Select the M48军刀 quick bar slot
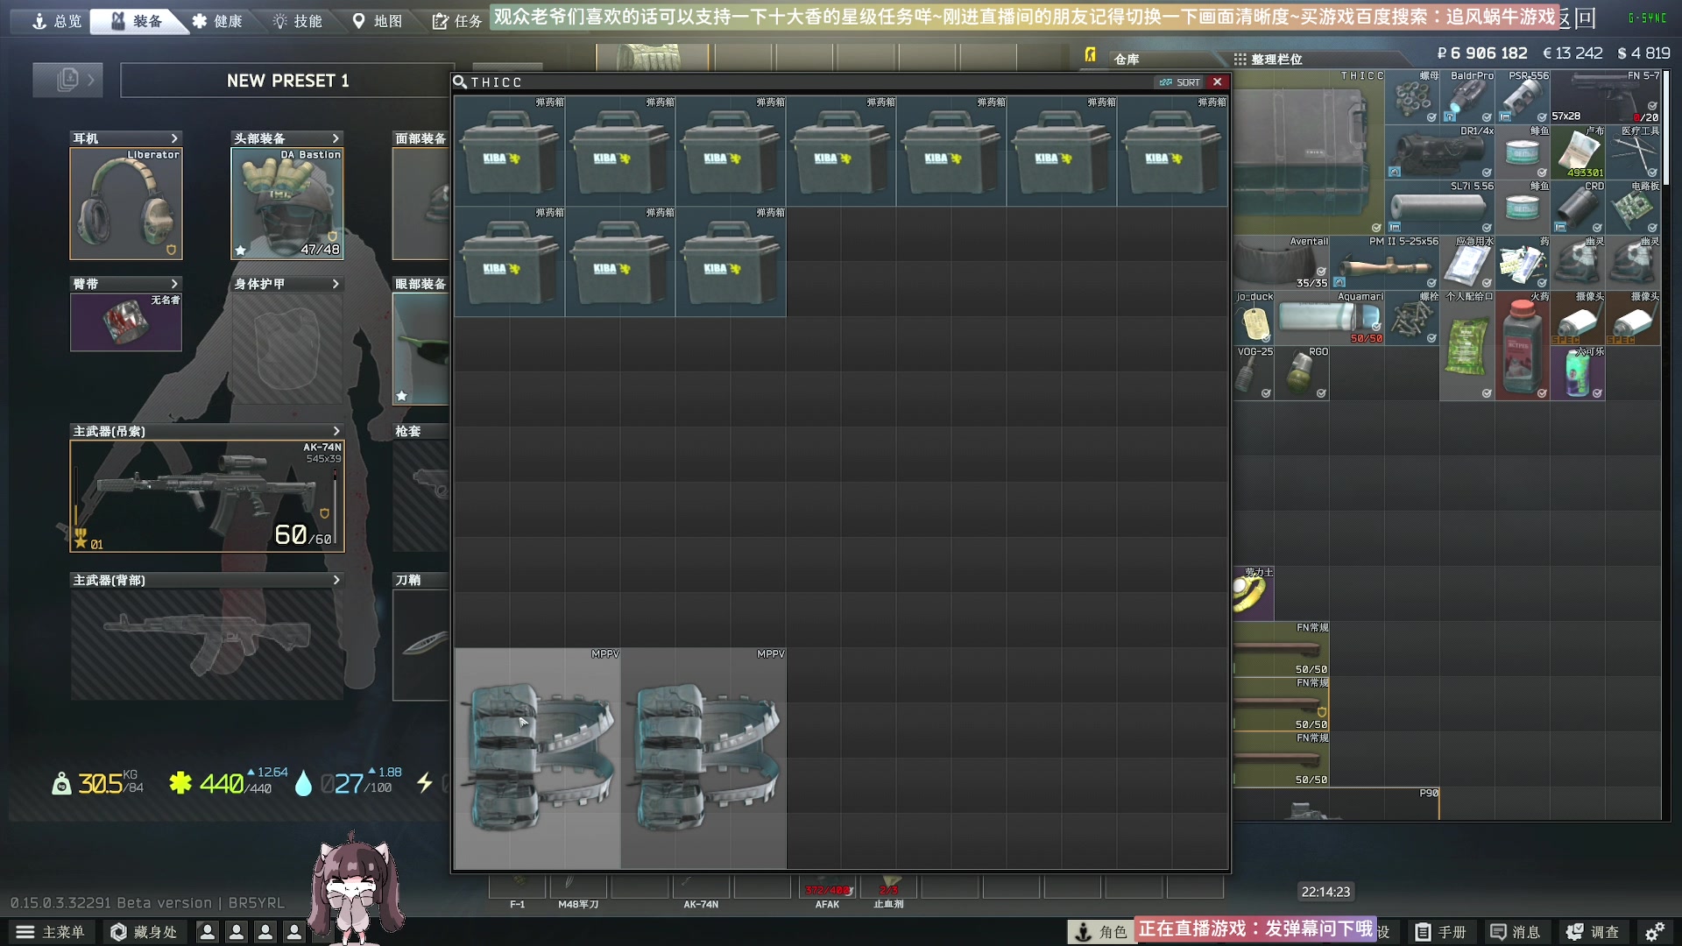The image size is (1682, 946). pos(578,893)
